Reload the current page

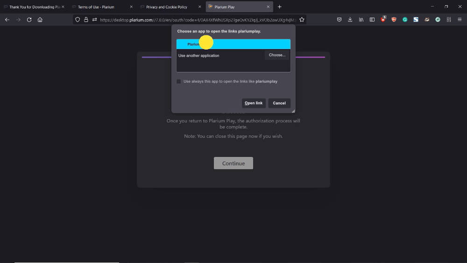coord(29,20)
